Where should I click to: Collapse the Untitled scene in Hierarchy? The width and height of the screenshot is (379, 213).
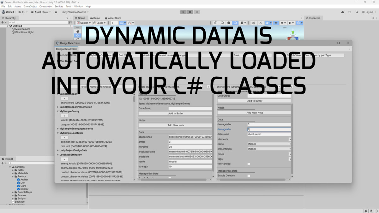pyautogui.click(x=8, y=26)
